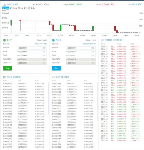Click the 24Low value 0.00011901

tap(108, 4)
